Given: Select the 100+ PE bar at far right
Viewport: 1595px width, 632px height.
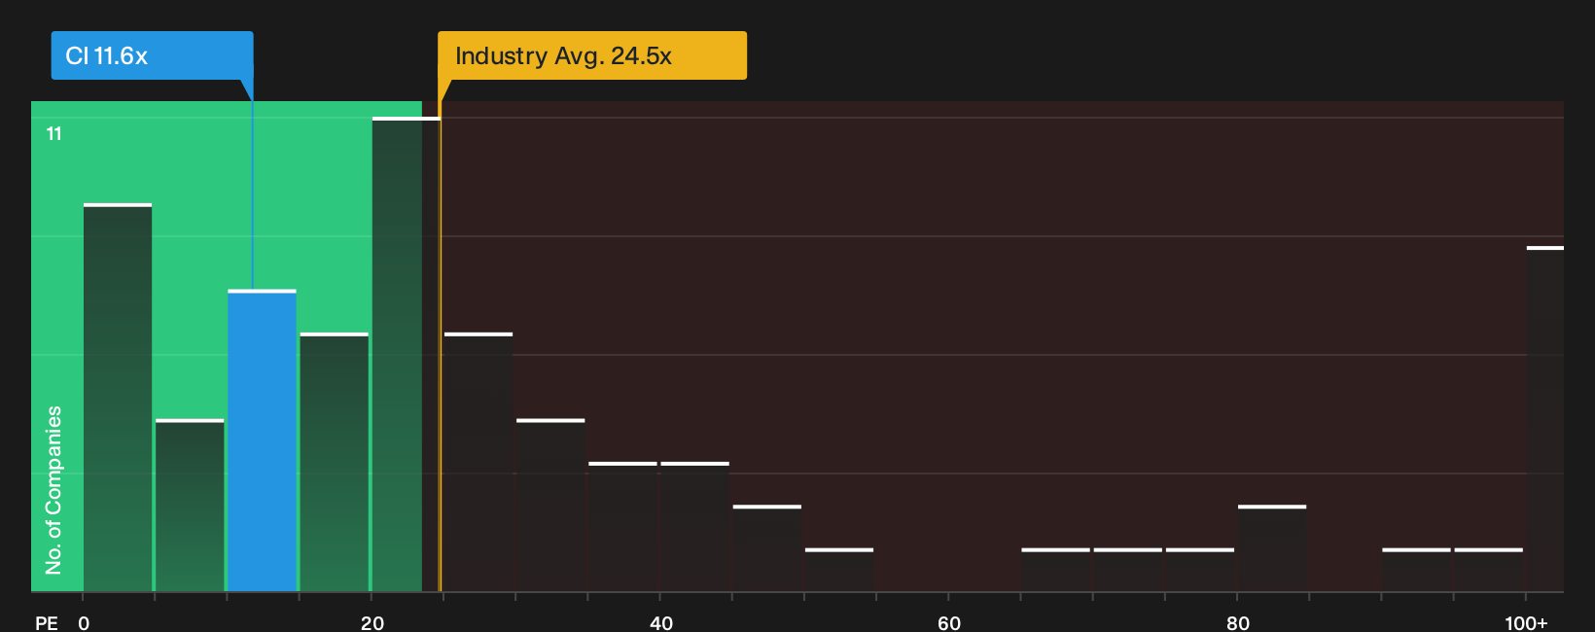Looking at the screenshot, I should pyautogui.click(x=1545, y=419).
